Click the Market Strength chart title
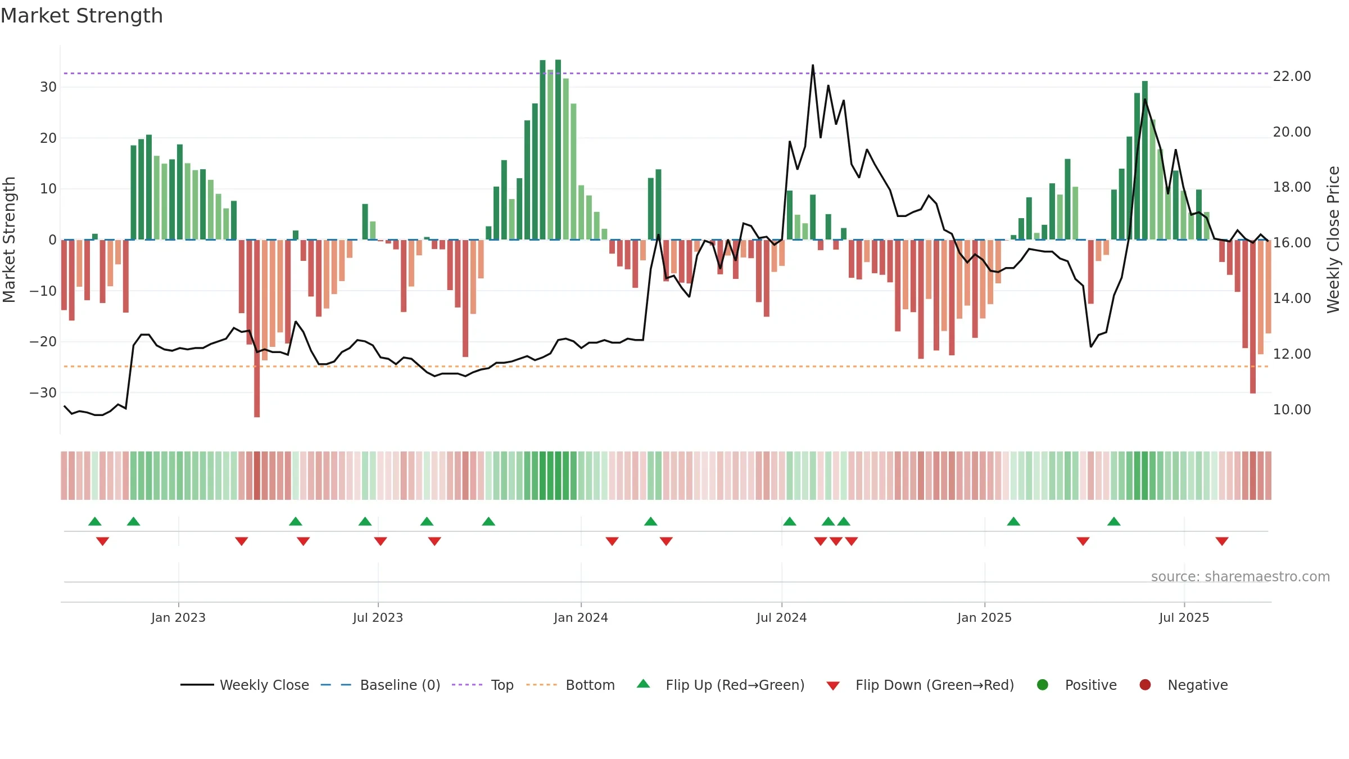The image size is (1349, 759). coord(82,16)
